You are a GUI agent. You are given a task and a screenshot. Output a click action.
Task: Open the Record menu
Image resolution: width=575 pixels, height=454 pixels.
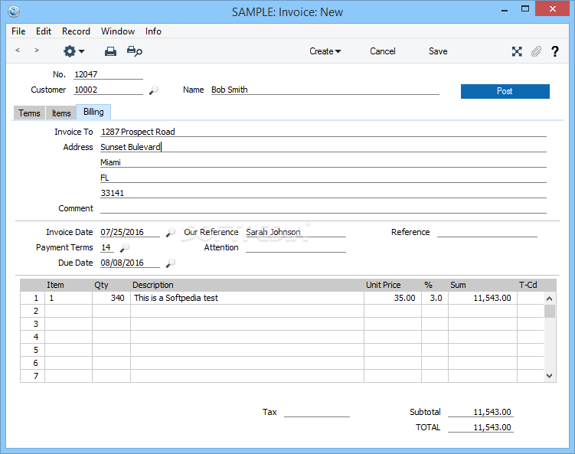coord(76,31)
